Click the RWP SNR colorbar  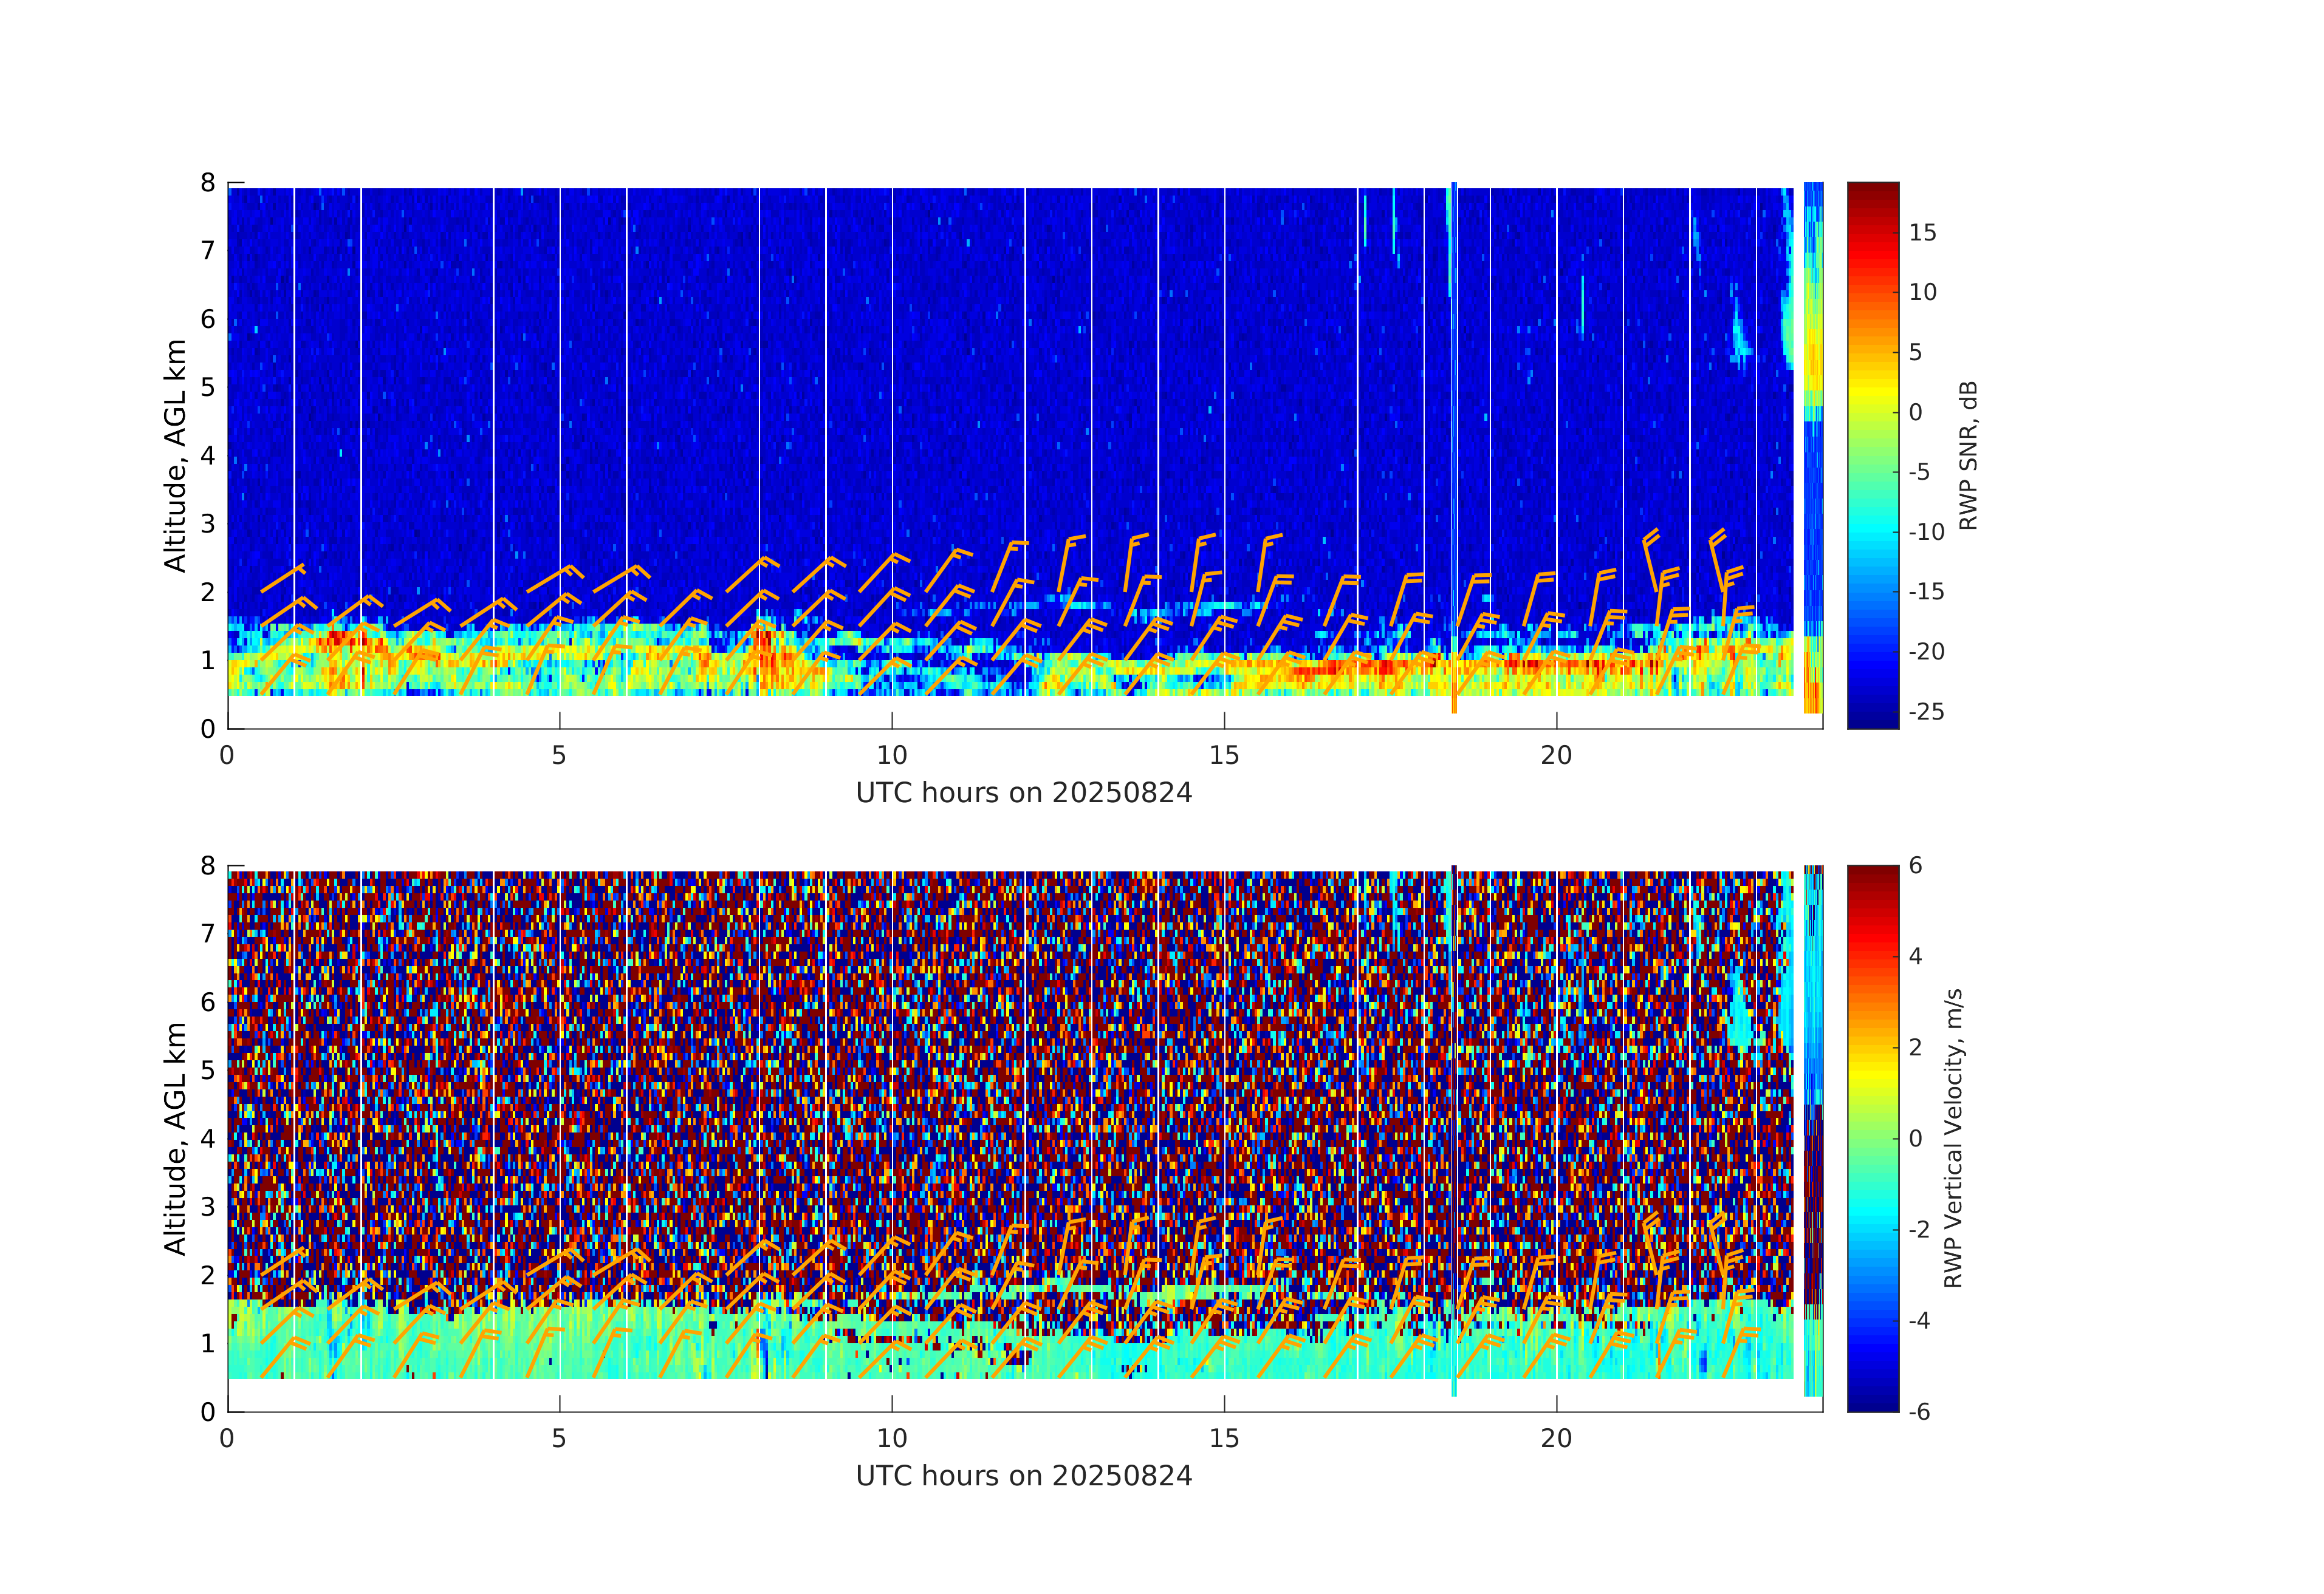(1872, 455)
